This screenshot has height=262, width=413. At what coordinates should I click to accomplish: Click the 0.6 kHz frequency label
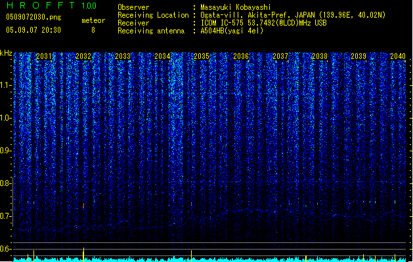pos(6,249)
